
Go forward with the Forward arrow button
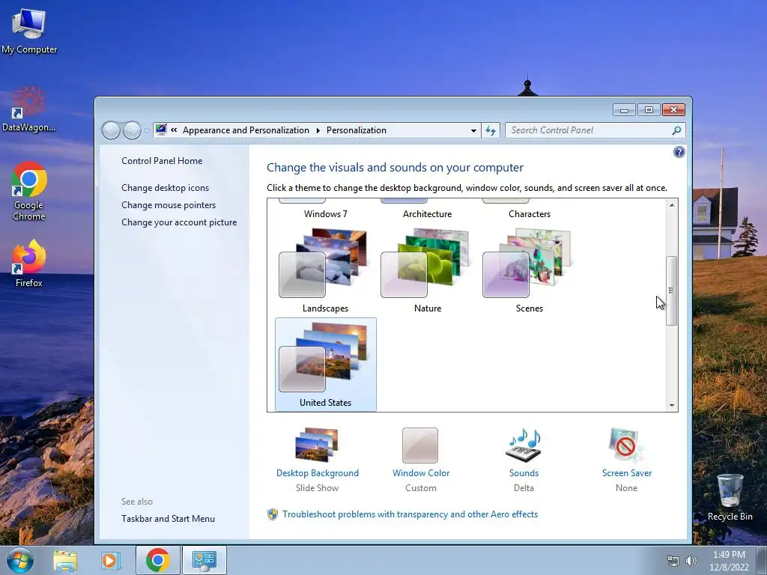point(132,130)
